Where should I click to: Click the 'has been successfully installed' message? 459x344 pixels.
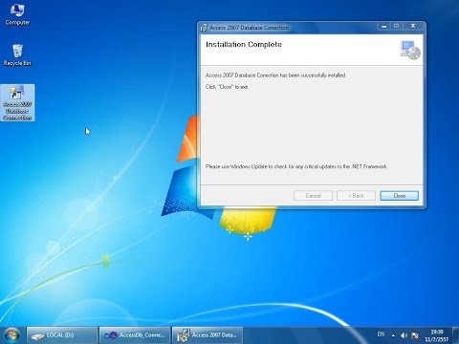click(275, 75)
